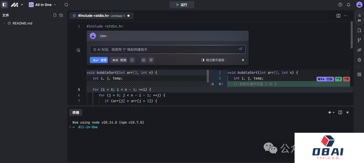Open the help question mark icon

pos(340,5)
